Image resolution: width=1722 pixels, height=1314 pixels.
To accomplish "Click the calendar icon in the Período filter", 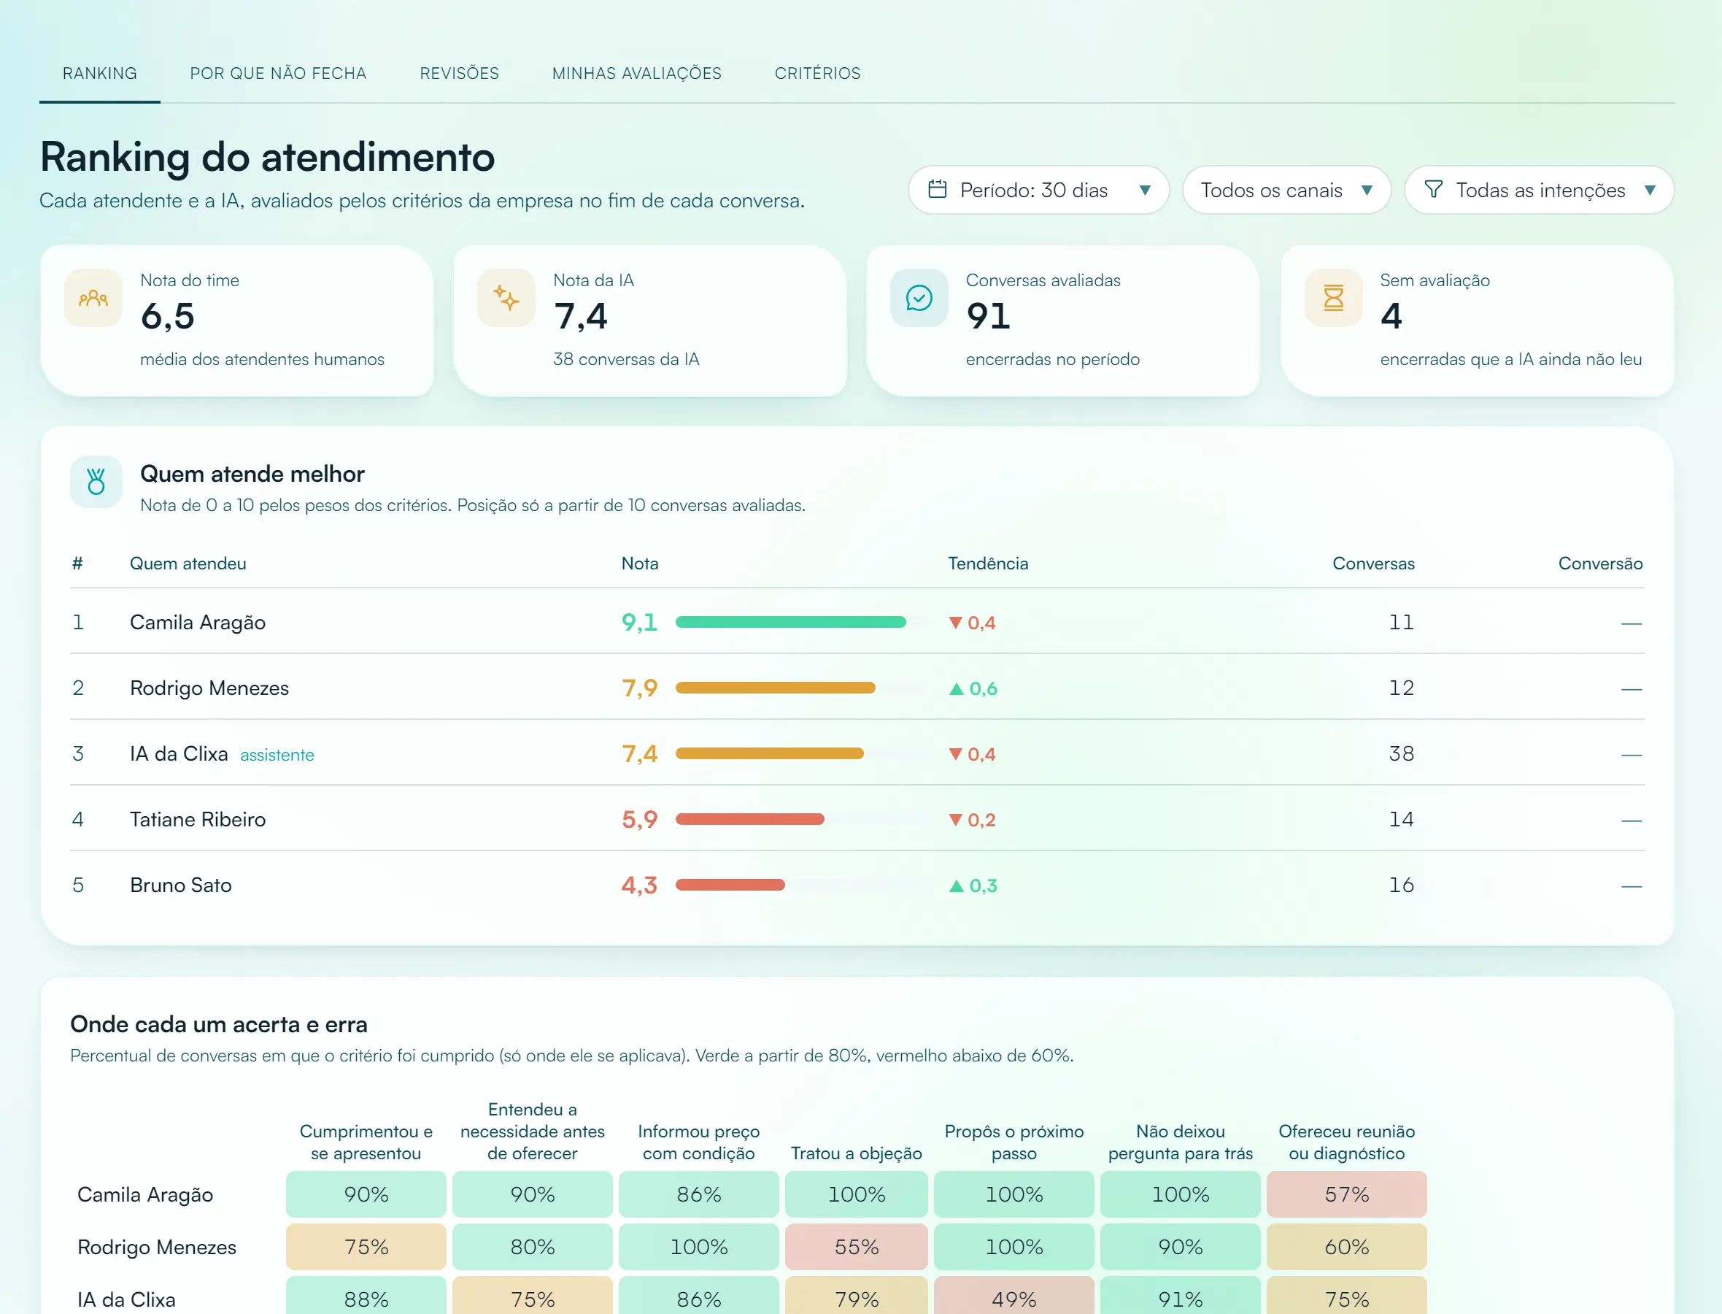I will (x=937, y=189).
